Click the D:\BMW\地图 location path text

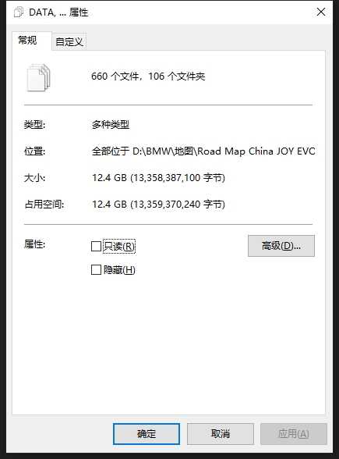click(x=164, y=151)
